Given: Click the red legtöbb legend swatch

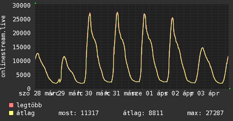Looking at the screenshot, I should (11, 106).
